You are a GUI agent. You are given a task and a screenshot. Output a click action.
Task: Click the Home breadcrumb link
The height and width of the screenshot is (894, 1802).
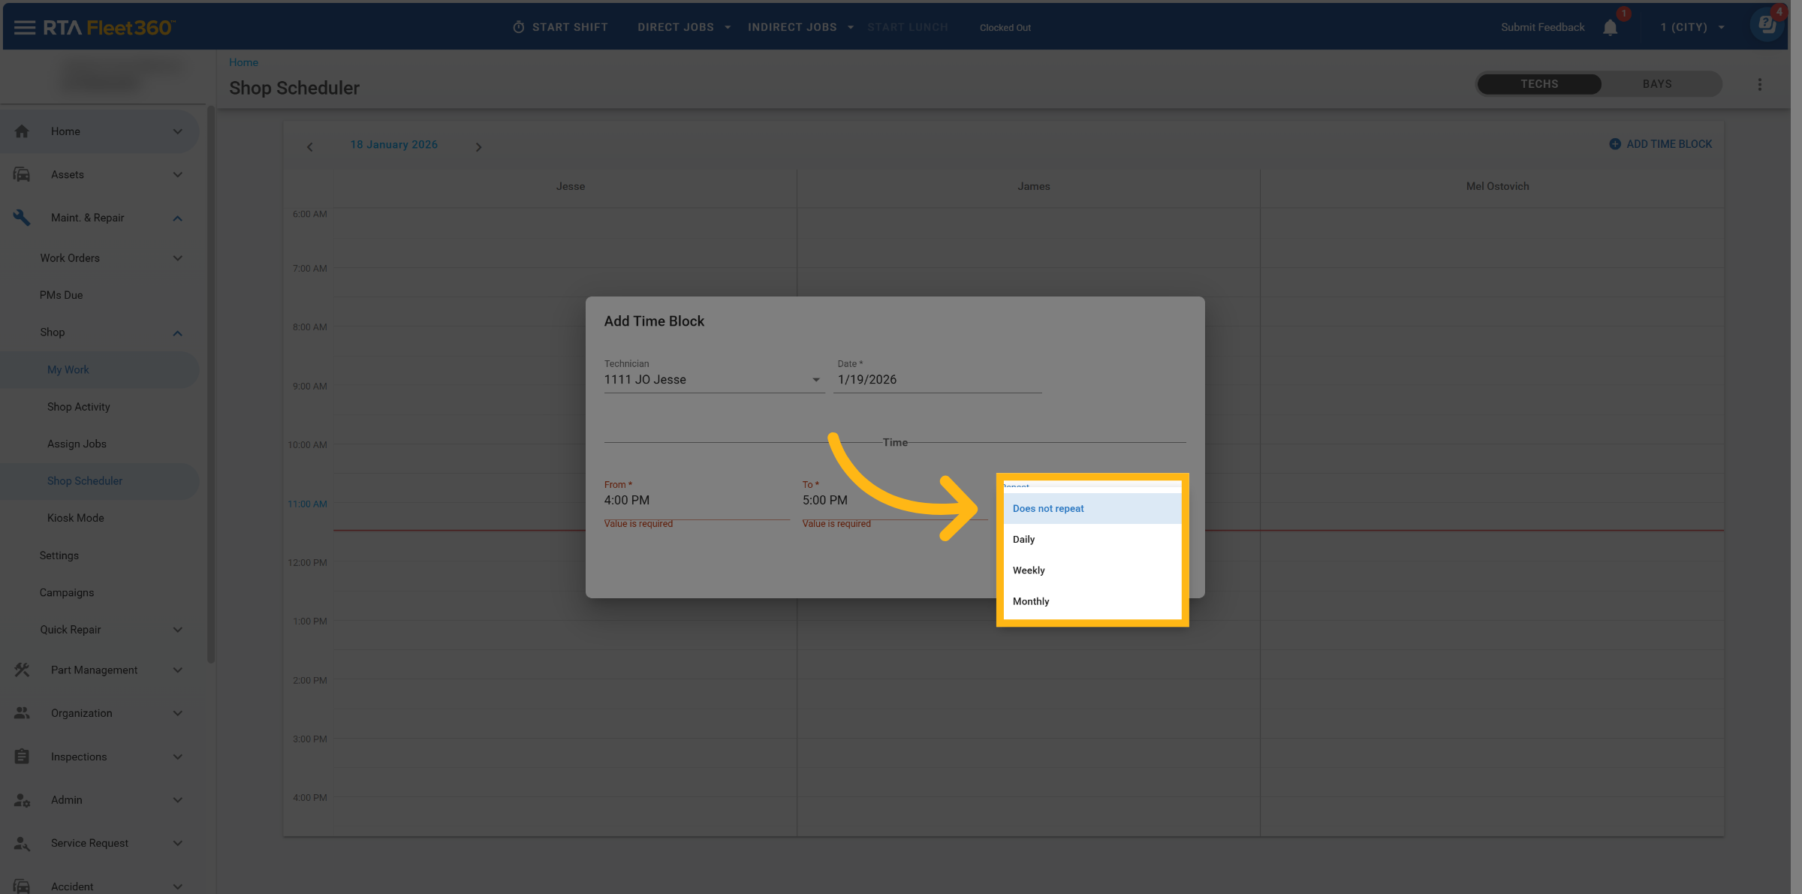[x=243, y=62]
